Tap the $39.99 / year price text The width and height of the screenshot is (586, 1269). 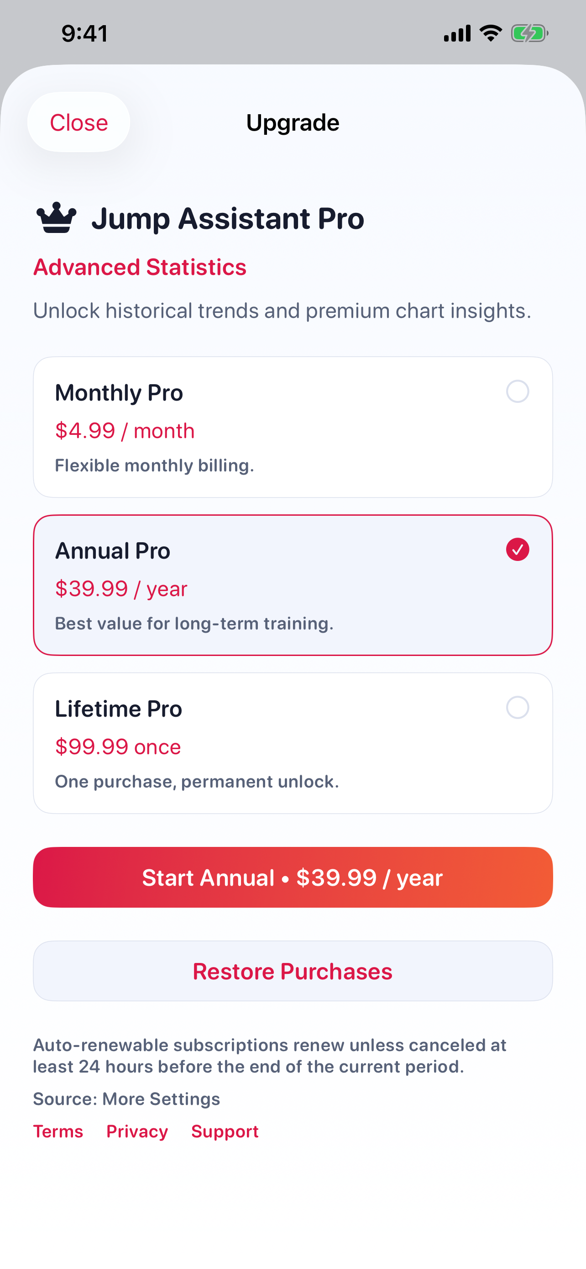121,589
